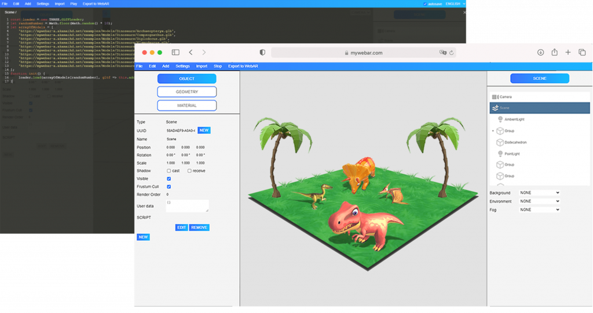
Task: Switch to the GEOMETRY tab
Action: click(x=186, y=92)
